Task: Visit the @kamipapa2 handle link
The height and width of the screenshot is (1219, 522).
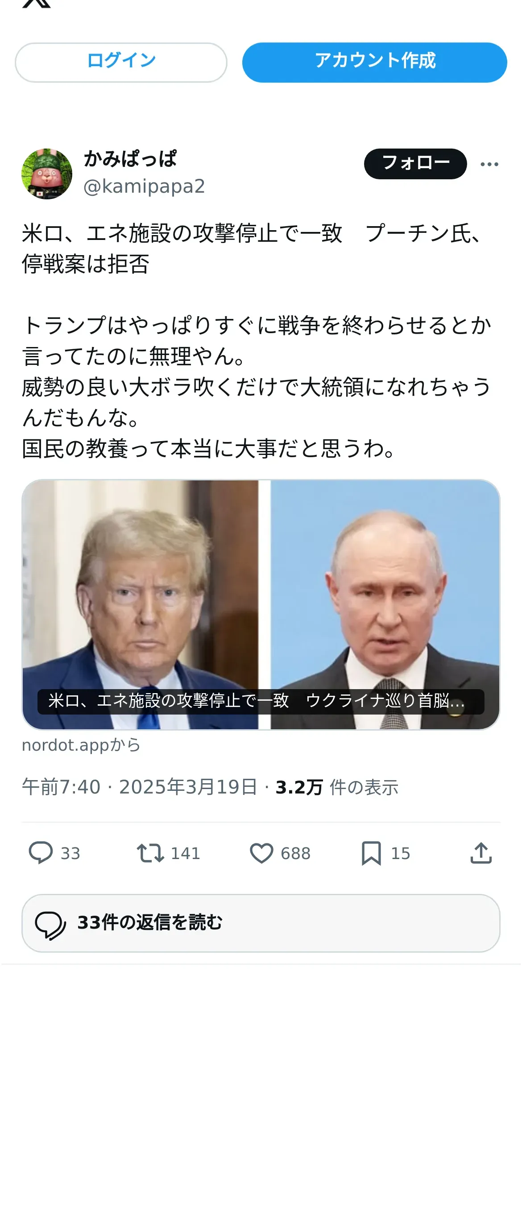Action: pyautogui.click(x=144, y=186)
